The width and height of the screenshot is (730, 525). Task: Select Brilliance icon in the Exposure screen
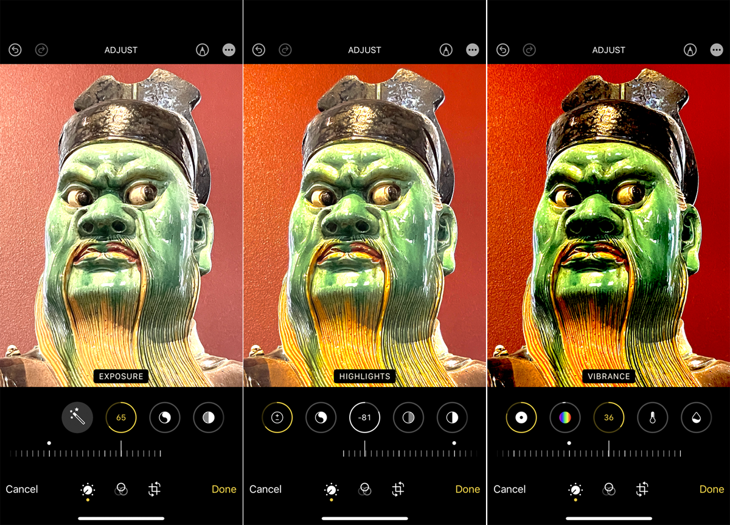point(165,417)
